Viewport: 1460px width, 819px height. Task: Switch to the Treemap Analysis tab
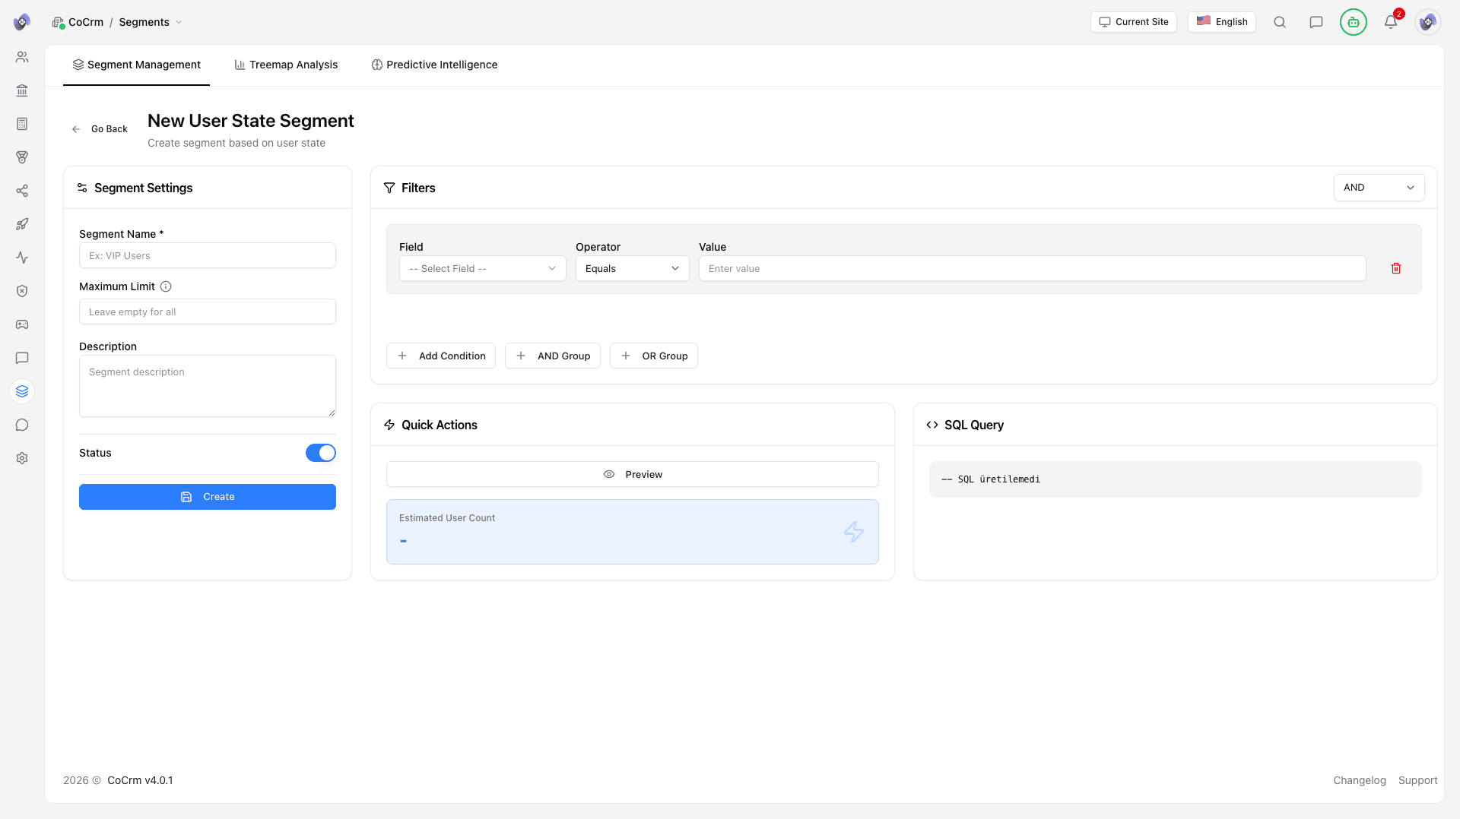point(286,65)
